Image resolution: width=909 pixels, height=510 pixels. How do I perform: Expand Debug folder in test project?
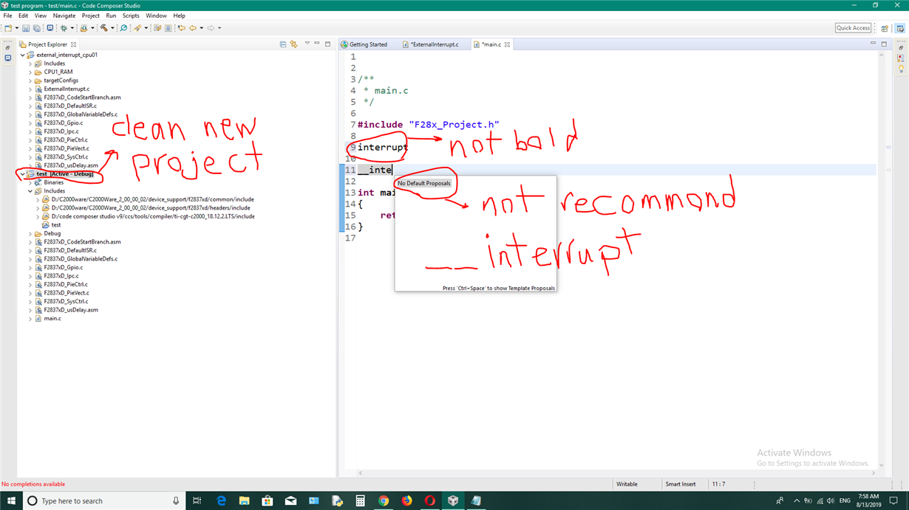tap(30, 233)
